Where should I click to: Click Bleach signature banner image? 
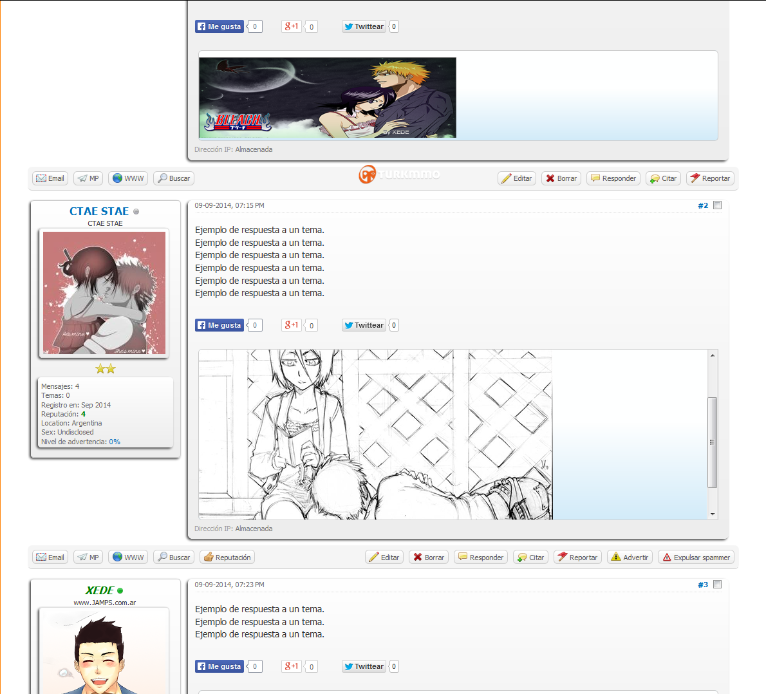click(x=327, y=98)
